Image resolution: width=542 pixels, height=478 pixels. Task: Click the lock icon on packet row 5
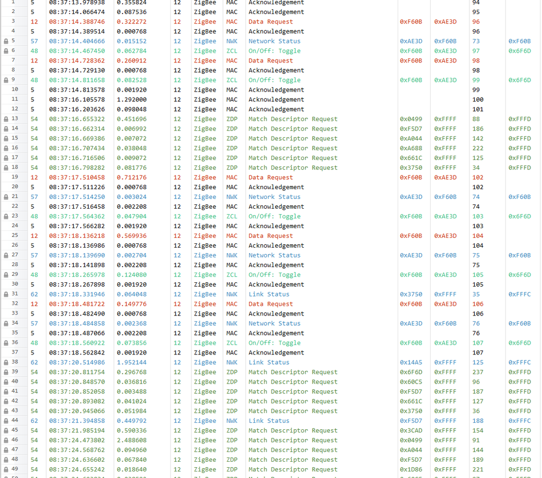6,41
